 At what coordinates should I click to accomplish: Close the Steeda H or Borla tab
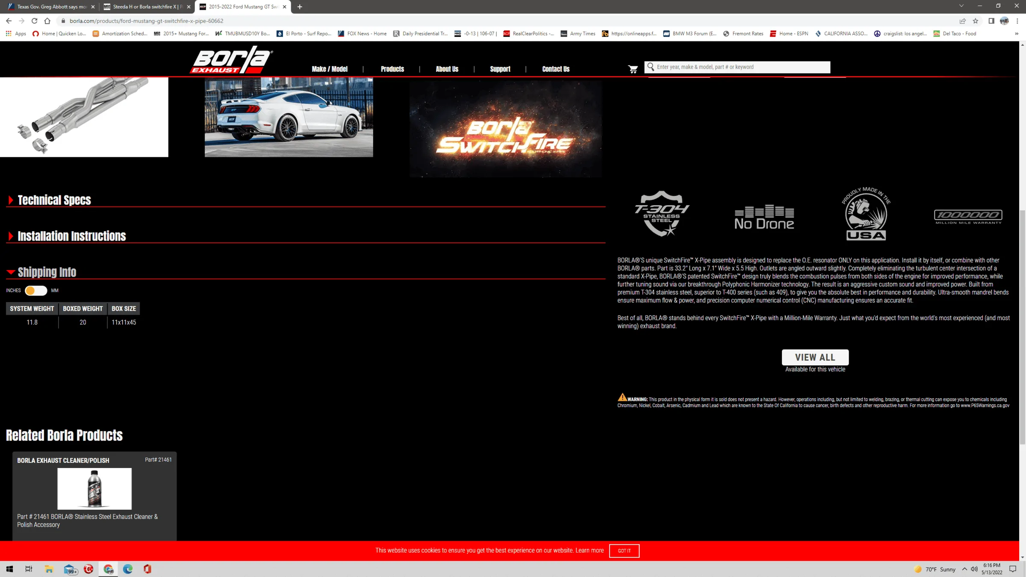pos(189,7)
